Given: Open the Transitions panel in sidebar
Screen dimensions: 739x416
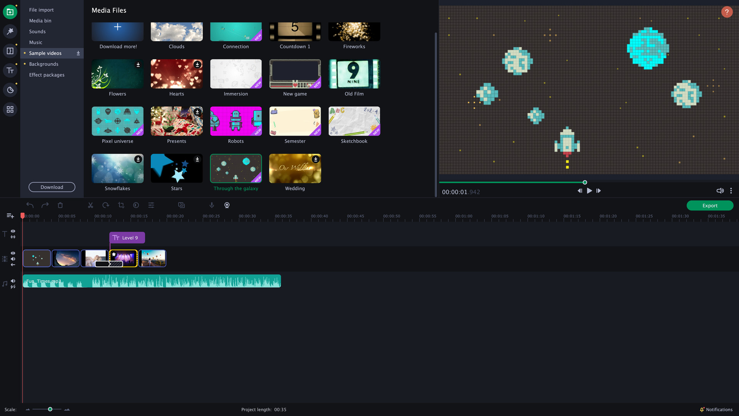Looking at the screenshot, I should 10,51.
